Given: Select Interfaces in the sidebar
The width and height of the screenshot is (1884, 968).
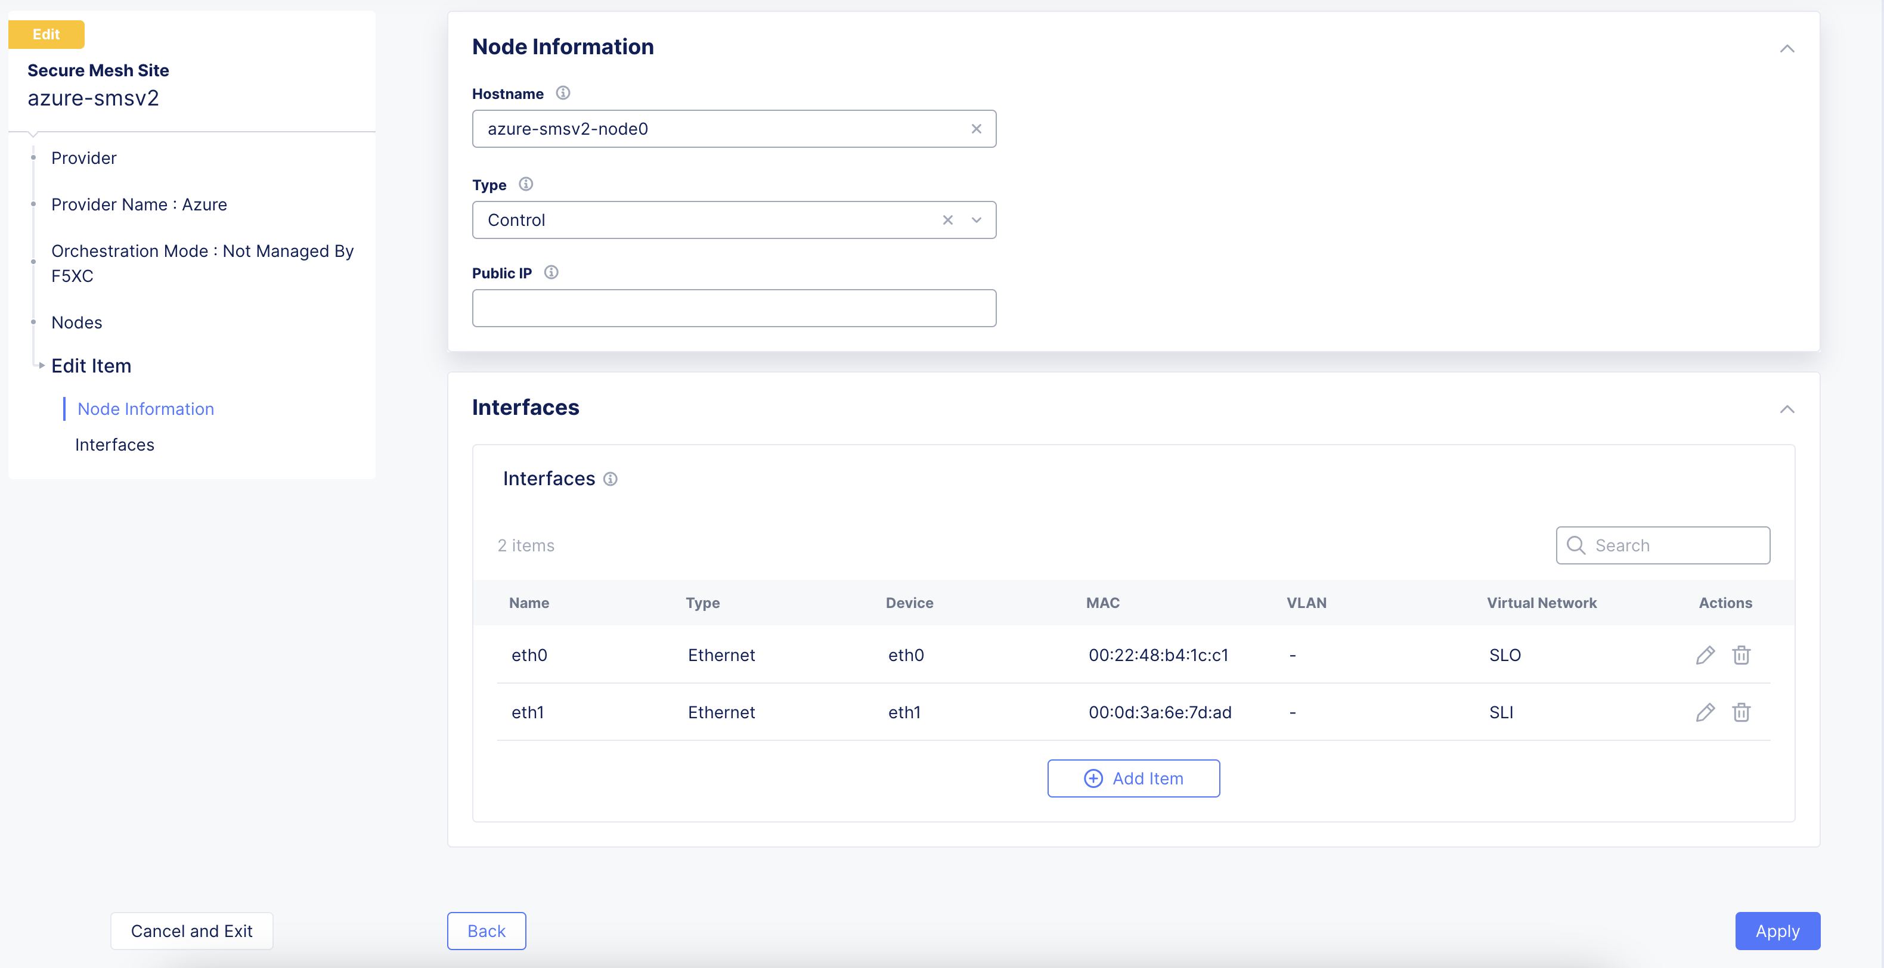Looking at the screenshot, I should pos(115,444).
